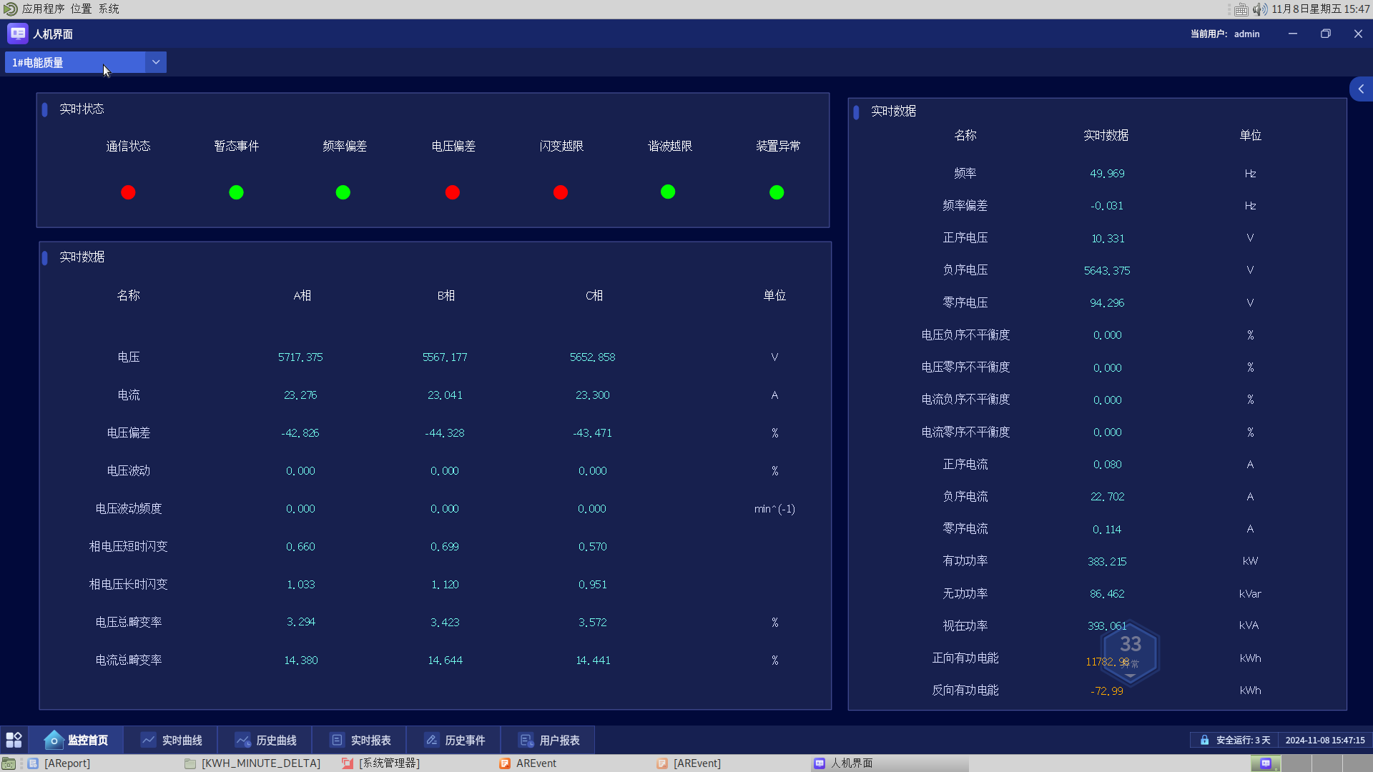Image resolution: width=1373 pixels, height=772 pixels.
Task: Click the 人机界面 app logo icon
Action: point(17,34)
